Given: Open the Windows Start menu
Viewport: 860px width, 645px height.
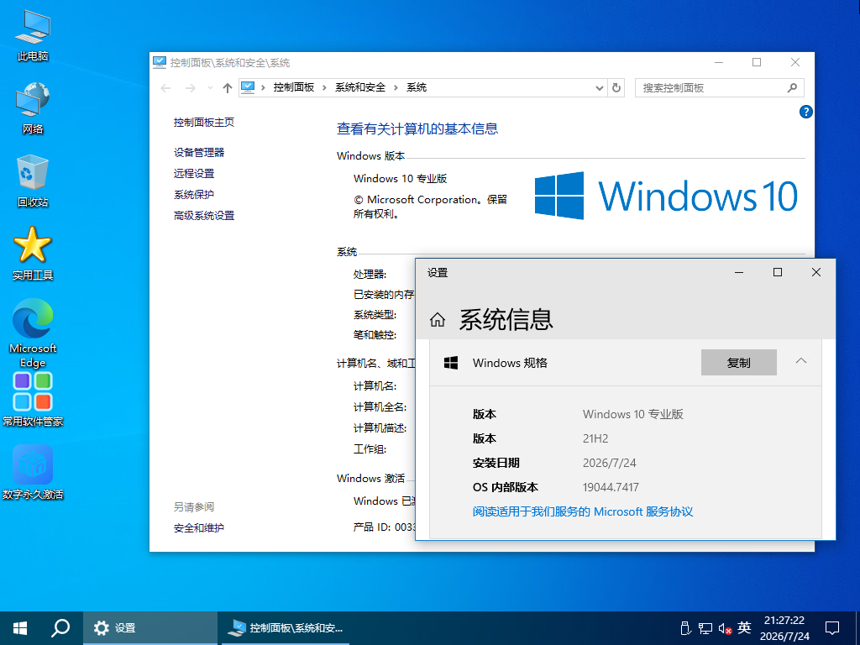Looking at the screenshot, I should (x=20, y=628).
